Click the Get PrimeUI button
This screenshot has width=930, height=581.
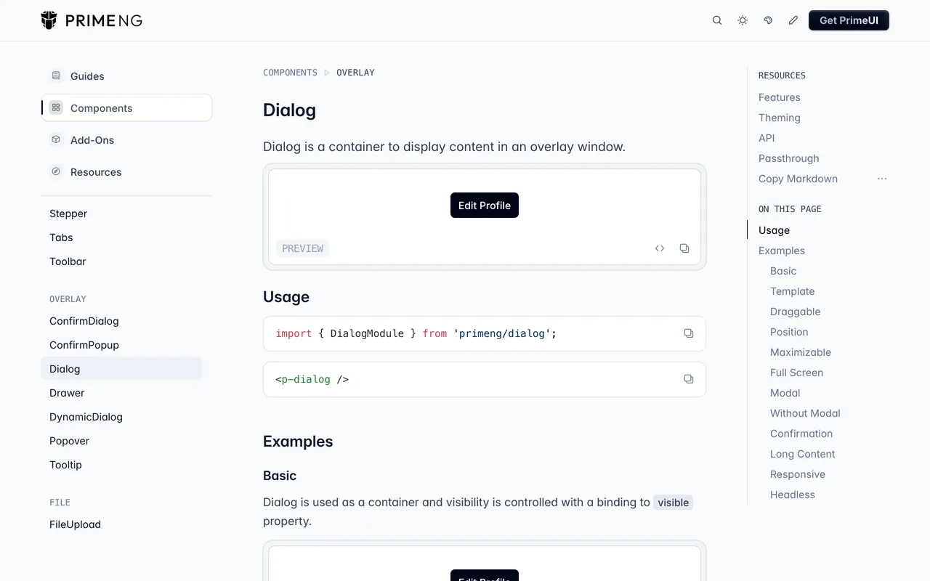click(849, 20)
